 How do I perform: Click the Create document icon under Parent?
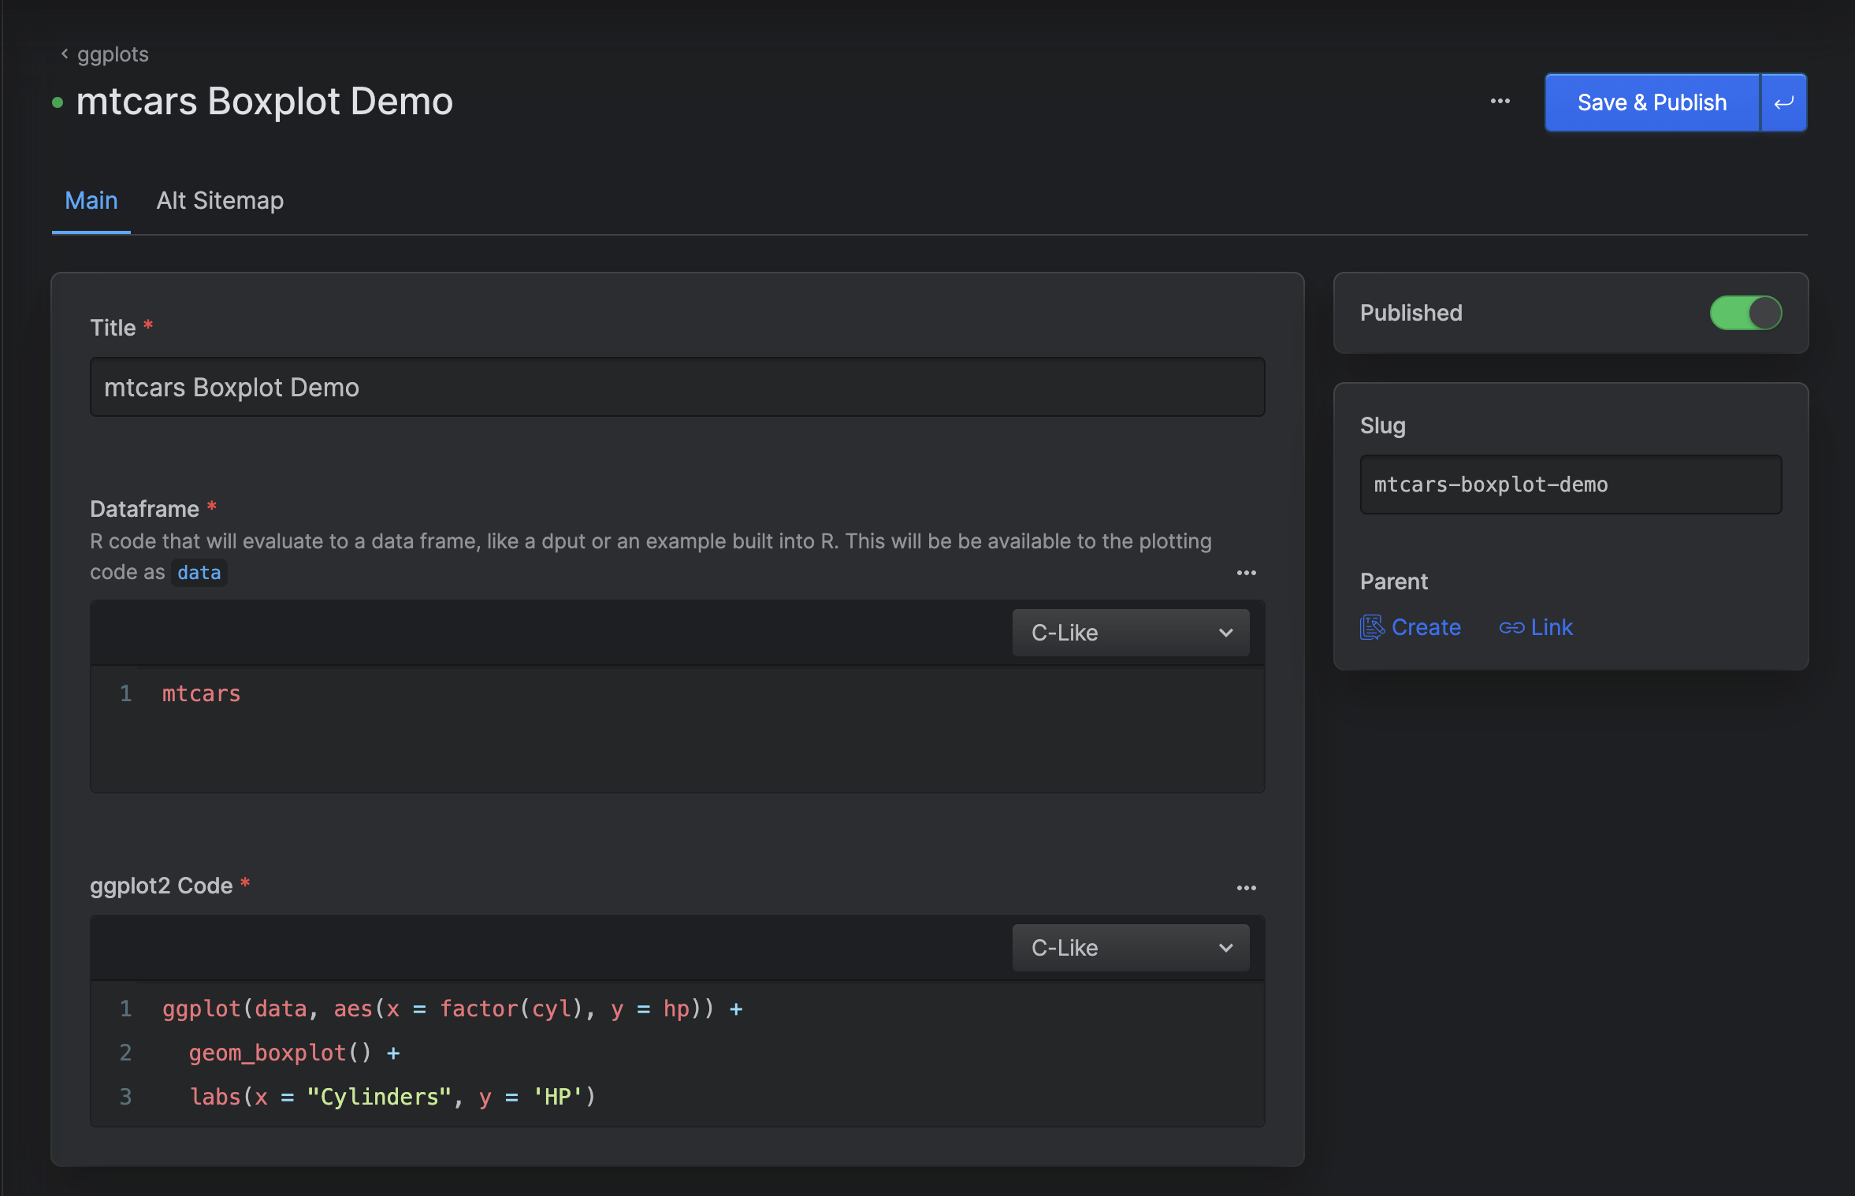point(1372,627)
